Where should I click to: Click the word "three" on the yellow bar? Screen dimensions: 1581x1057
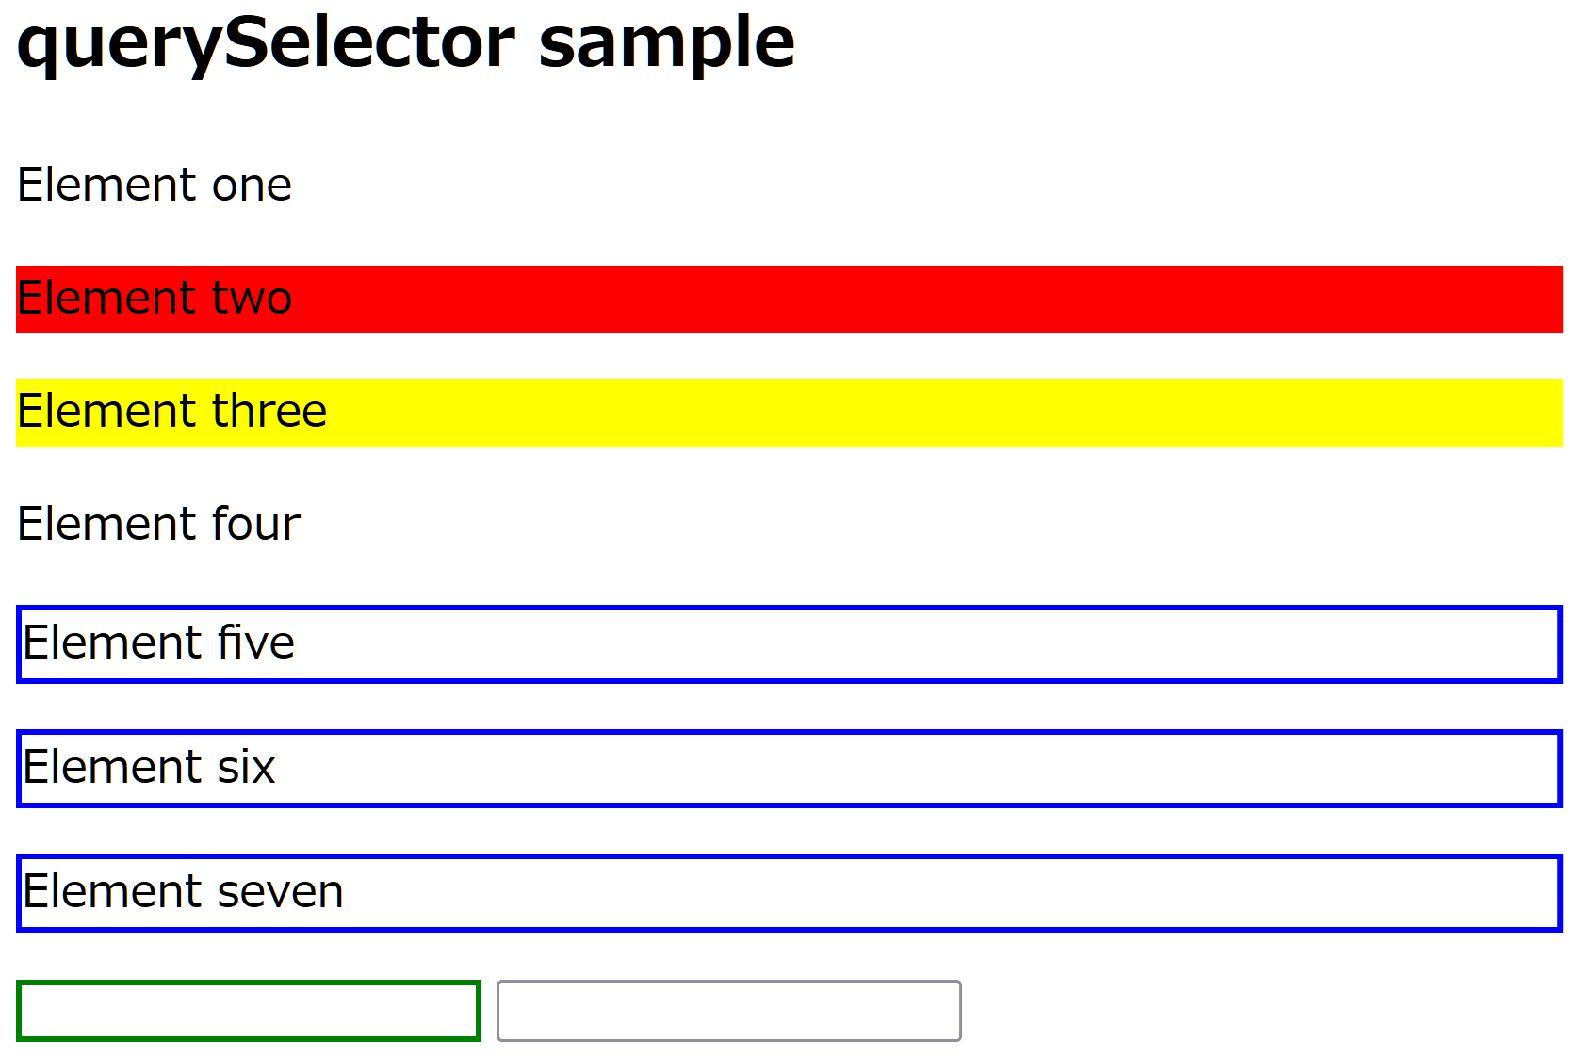click(269, 412)
